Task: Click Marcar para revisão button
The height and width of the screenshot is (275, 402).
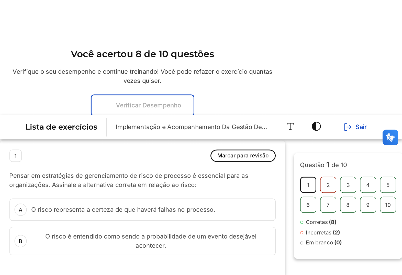Action: [x=243, y=156]
